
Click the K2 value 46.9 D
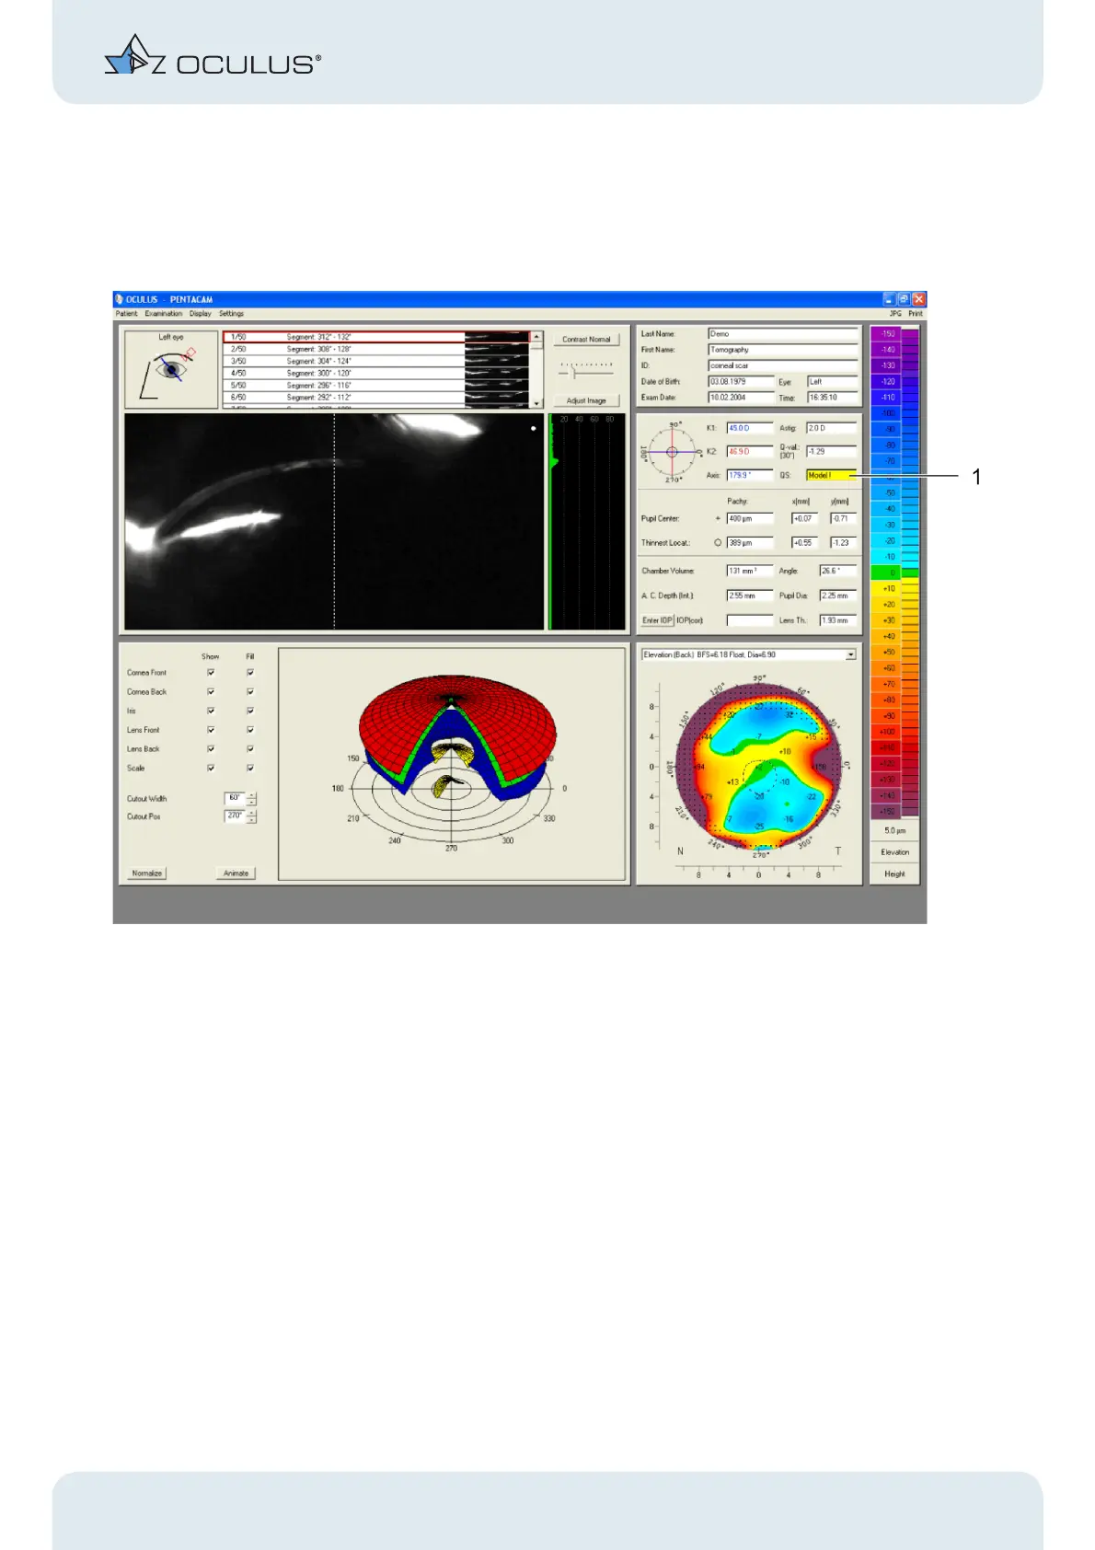tap(750, 452)
